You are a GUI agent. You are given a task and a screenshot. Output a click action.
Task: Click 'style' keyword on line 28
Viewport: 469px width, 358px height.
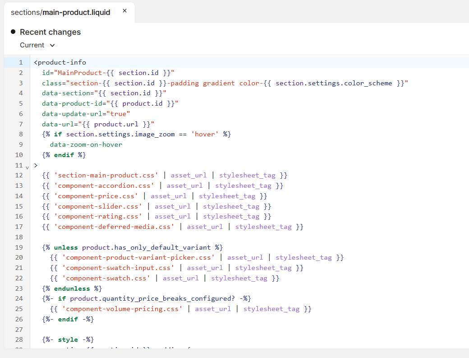click(x=68, y=340)
